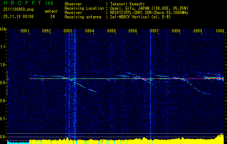Click the Ogaki, Gifu, JAPAN location text

[149, 8]
